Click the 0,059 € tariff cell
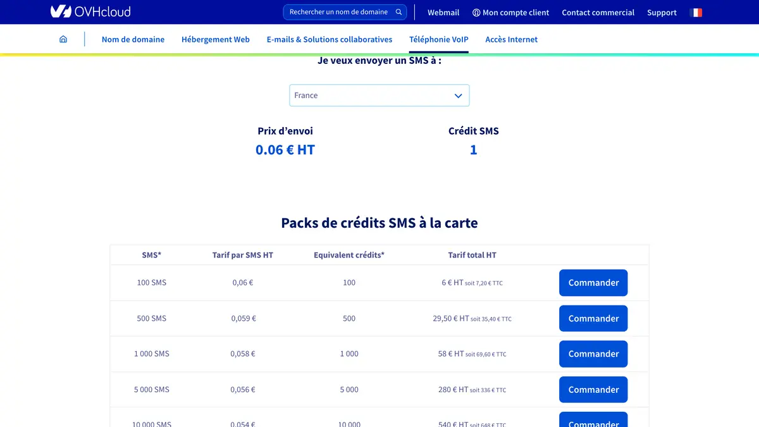This screenshot has height=427, width=759. (x=244, y=318)
